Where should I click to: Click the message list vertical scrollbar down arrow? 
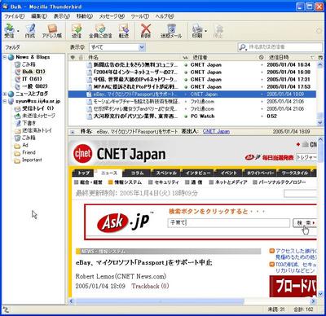tap(319, 122)
